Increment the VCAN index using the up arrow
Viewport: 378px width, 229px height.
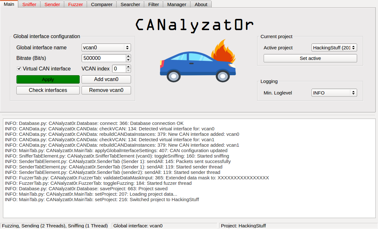coord(128,67)
